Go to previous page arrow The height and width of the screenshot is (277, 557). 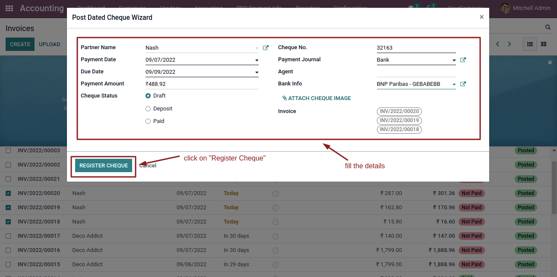click(x=497, y=44)
